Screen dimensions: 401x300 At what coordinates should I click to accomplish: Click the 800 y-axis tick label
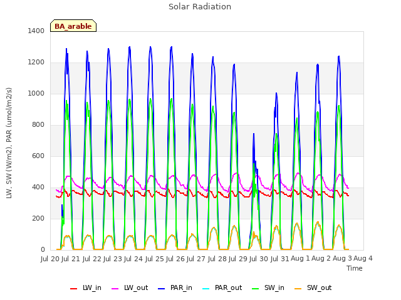[38, 125]
